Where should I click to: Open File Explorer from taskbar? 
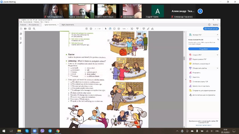[x=19, y=131]
